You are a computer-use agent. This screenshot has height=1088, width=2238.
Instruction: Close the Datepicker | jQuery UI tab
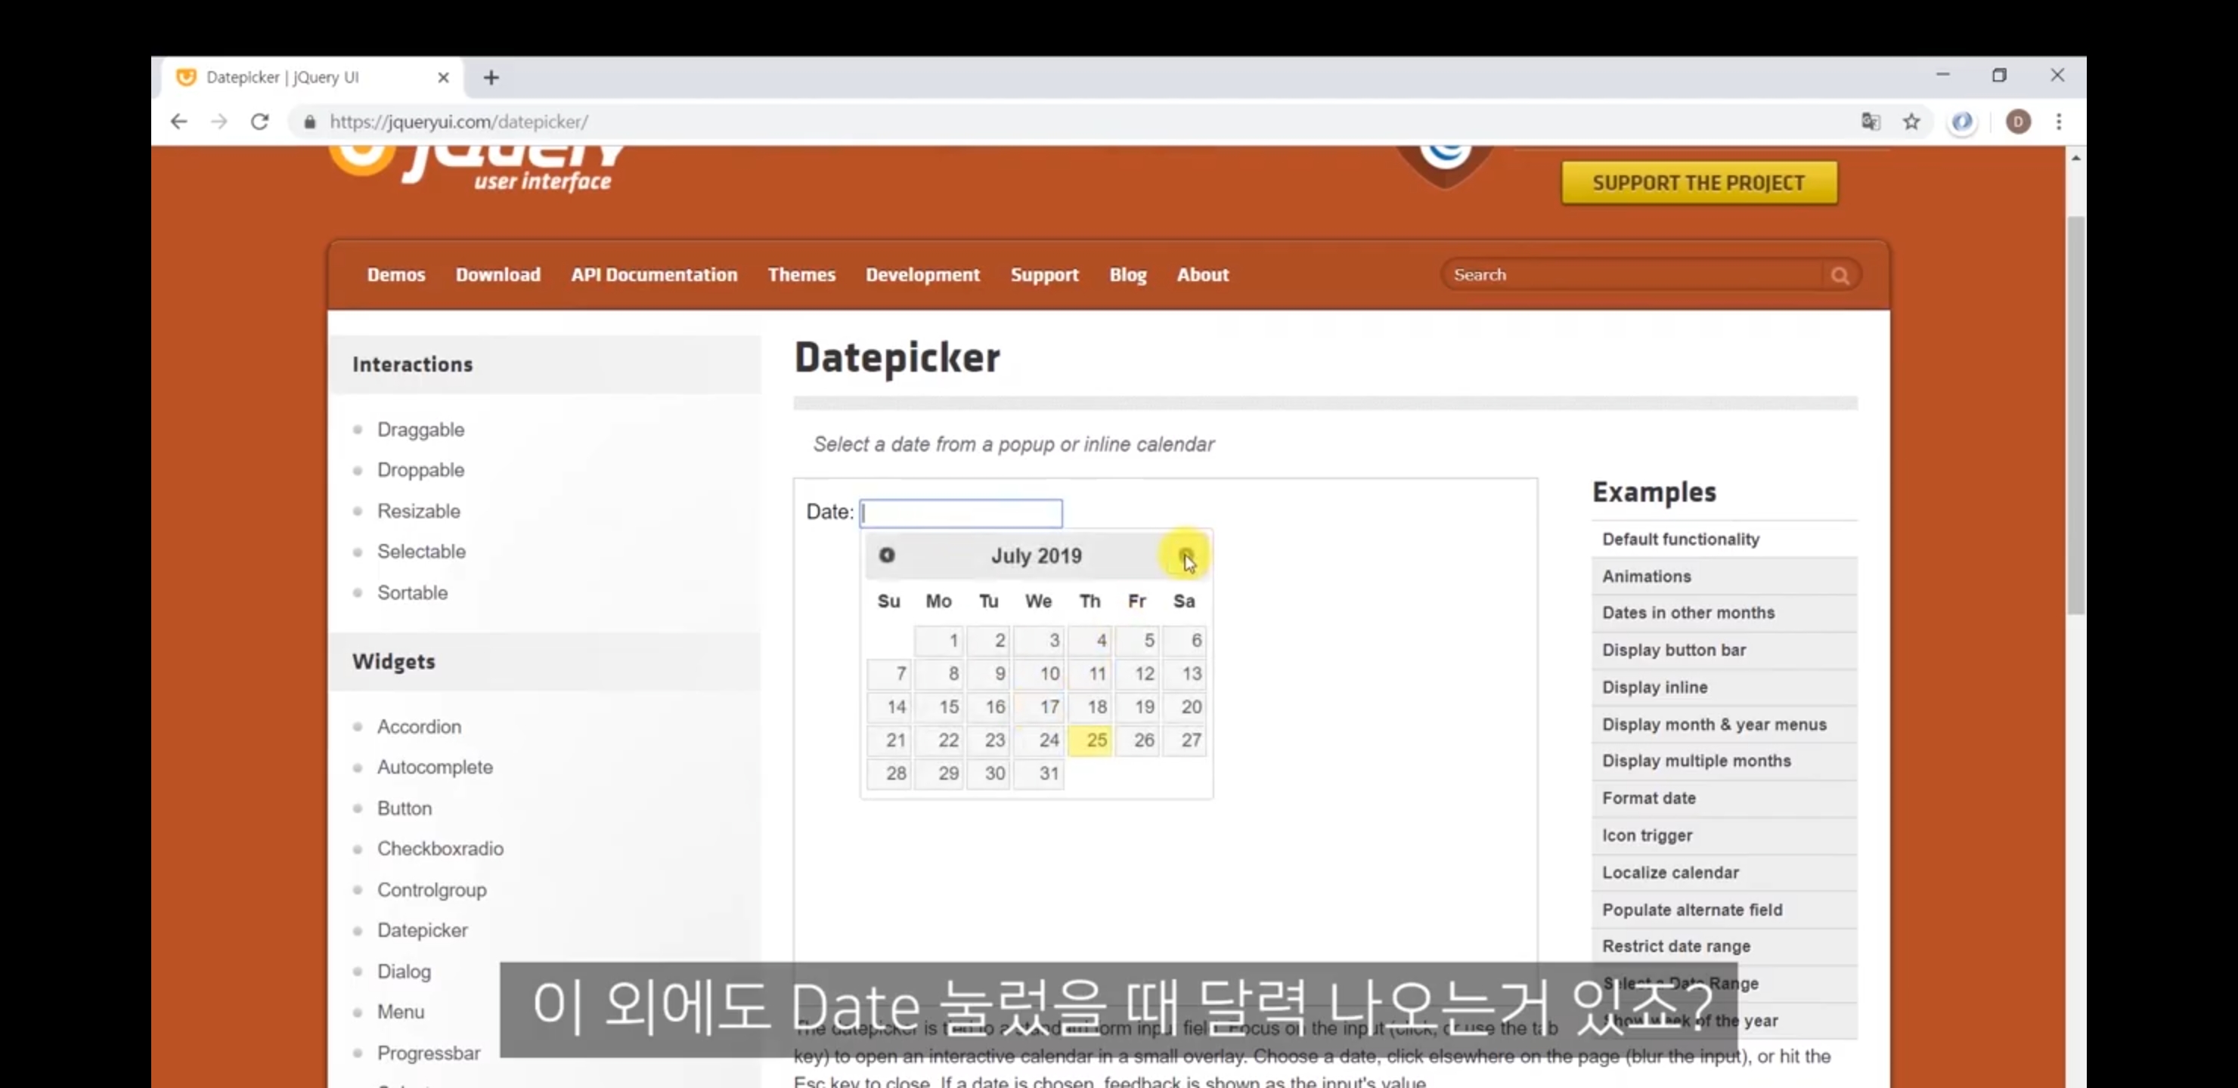pyautogui.click(x=443, y=77)
